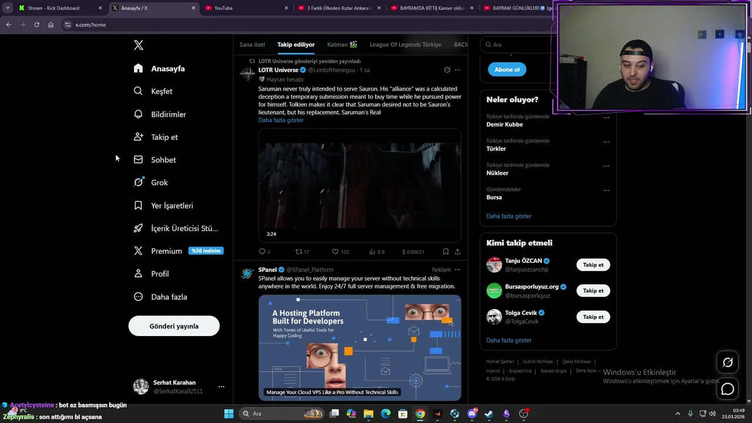Switch to League Of Legends Türkiye tab
752x423 pixels.
405,45
